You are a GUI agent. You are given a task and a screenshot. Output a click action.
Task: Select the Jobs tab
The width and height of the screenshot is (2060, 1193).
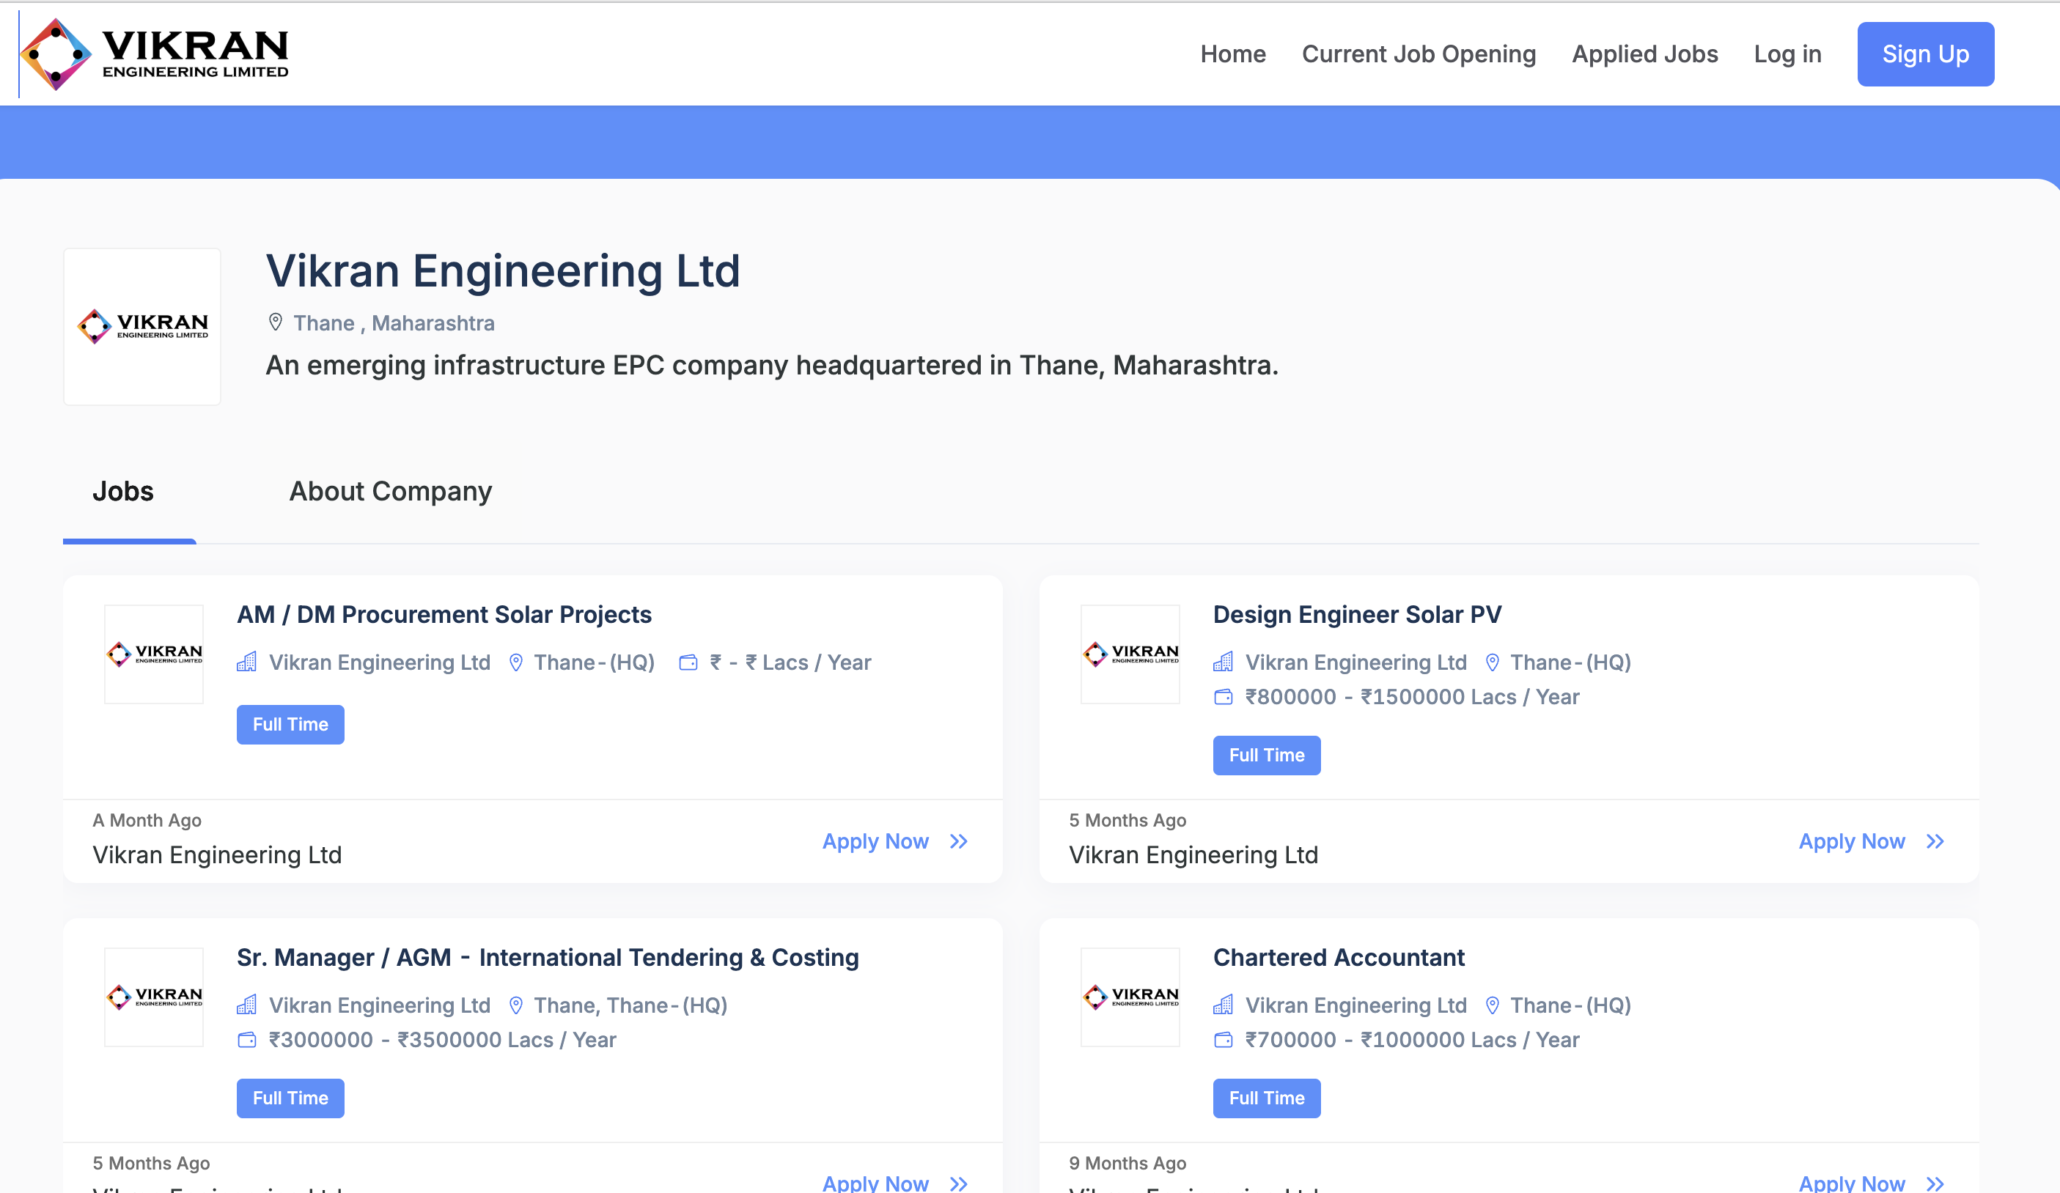(x=123, y=491)
